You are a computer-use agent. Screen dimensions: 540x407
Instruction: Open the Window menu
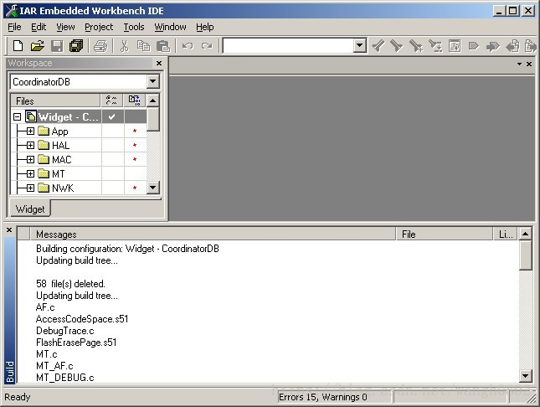[x=170, y=27]
